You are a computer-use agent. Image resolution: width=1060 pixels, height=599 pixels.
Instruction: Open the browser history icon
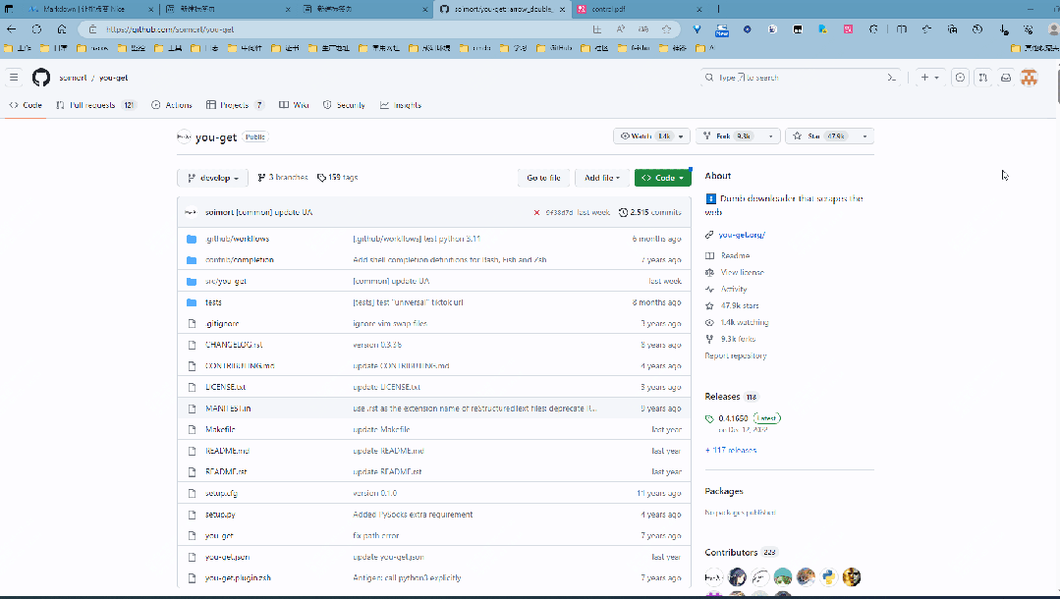[977, 29]
